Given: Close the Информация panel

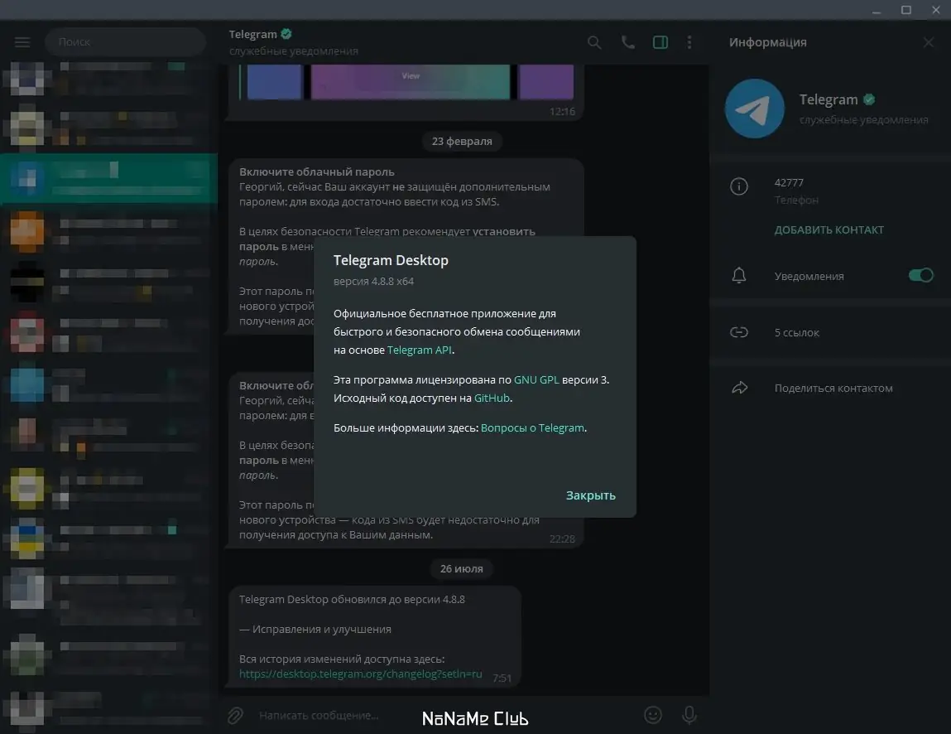Looking at the screenshot, I should pyautogui.click(x=929, y=42).
